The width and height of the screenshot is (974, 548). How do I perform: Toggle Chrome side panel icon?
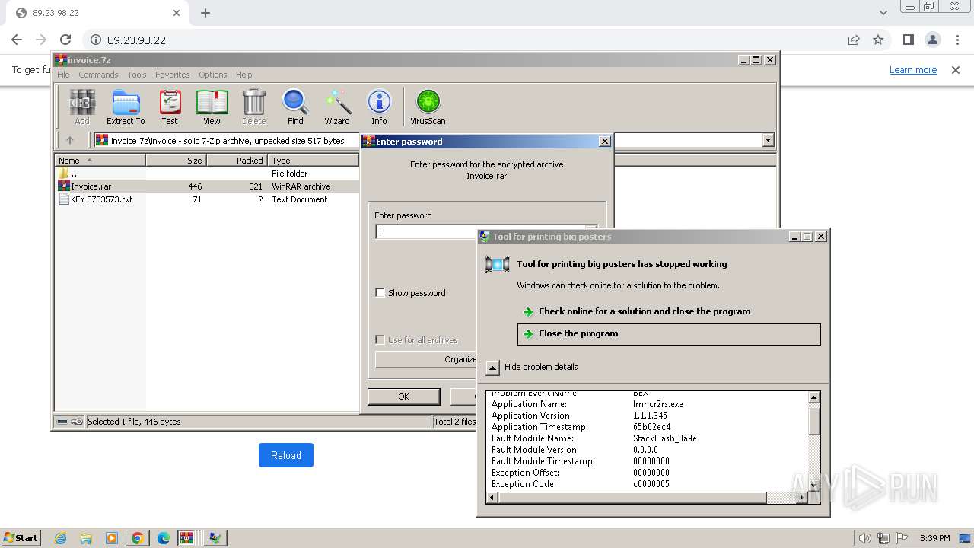(x=908, y=40)
